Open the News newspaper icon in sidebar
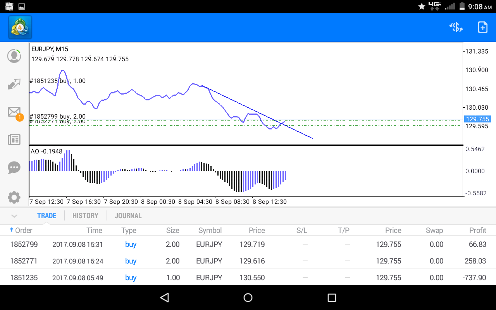 pyautogui.click(x=14, y=140)
